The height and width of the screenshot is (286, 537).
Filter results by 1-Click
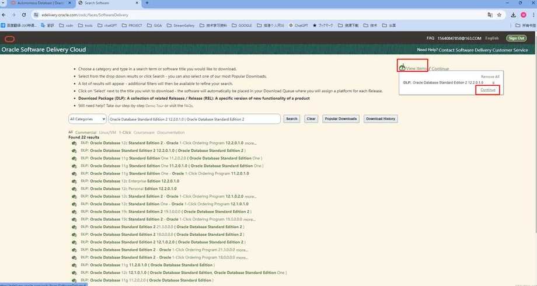click(x=125, y=132)
